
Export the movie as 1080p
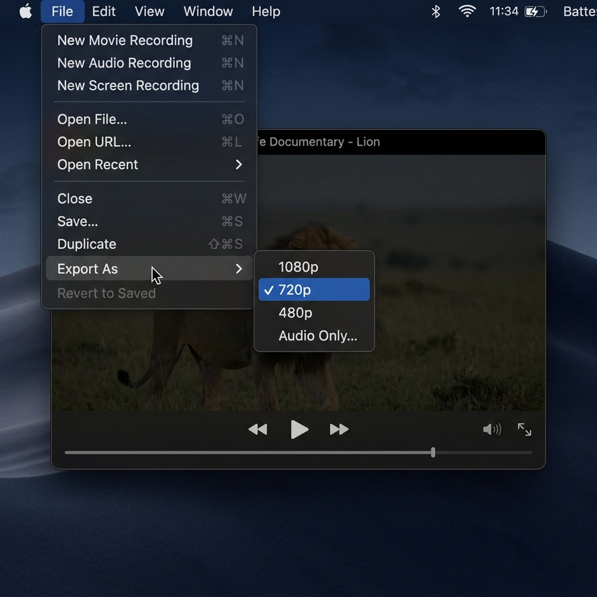point(314,267)
